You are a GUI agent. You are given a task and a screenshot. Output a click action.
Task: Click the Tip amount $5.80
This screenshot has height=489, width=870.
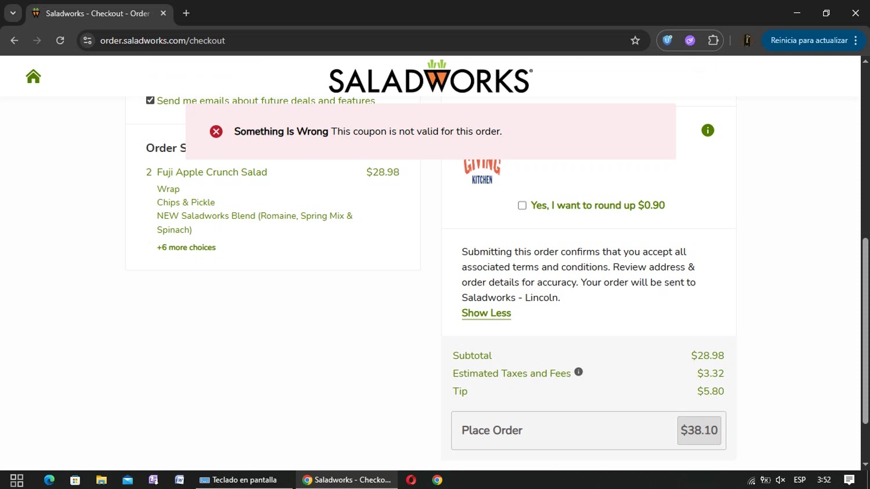(710, 391)
